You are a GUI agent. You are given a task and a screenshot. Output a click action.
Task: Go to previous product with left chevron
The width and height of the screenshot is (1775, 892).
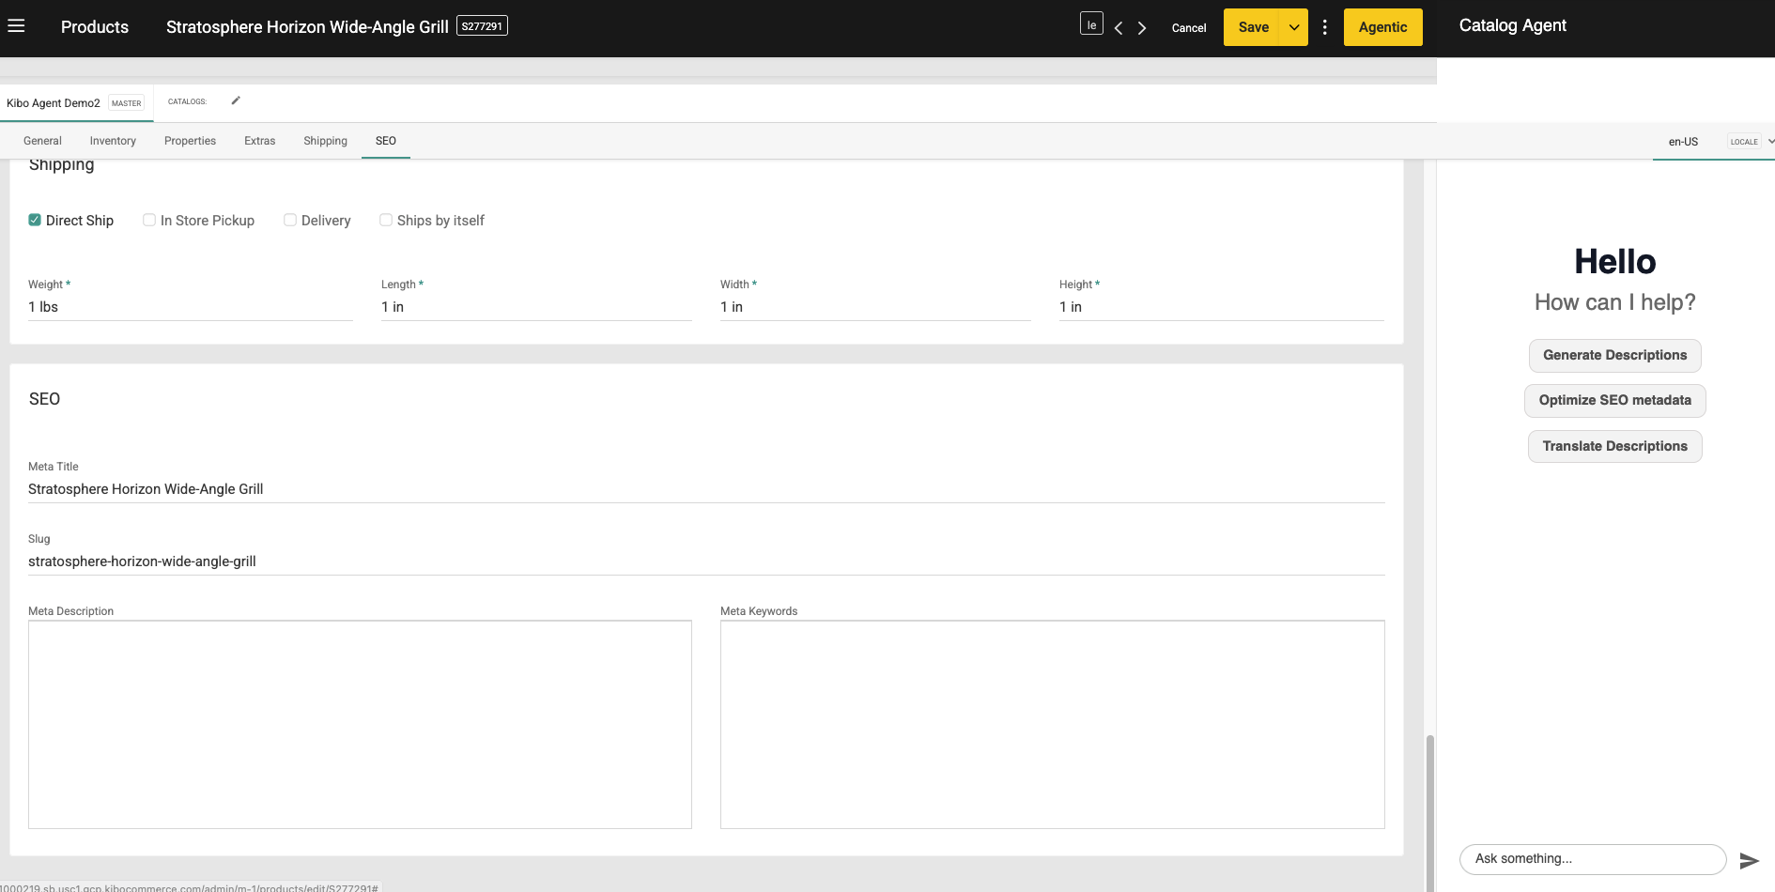pyautogui.click(x=1118, y=27)
